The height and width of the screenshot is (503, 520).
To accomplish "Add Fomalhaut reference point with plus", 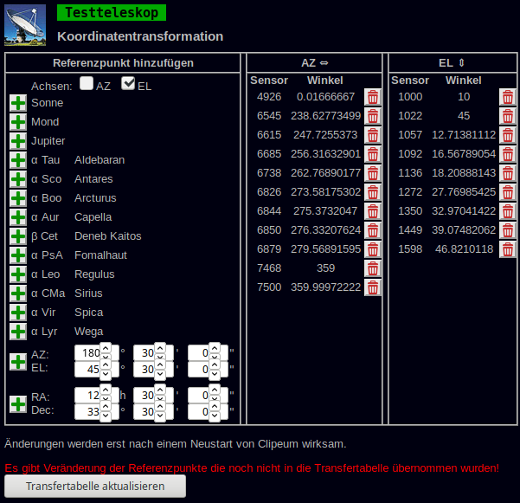I will [18, 255].
